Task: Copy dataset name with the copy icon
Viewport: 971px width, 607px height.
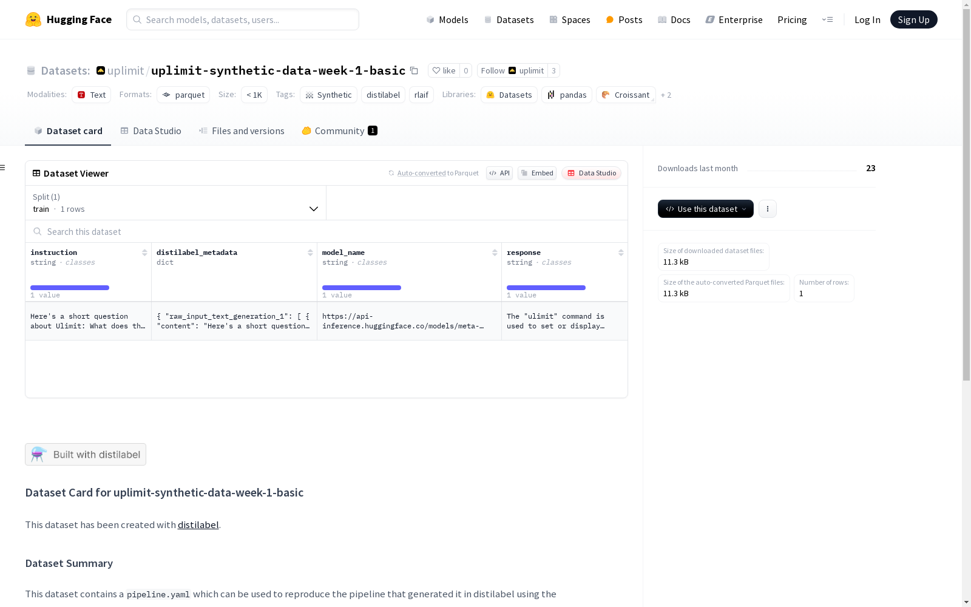Action: pos(414,70)
